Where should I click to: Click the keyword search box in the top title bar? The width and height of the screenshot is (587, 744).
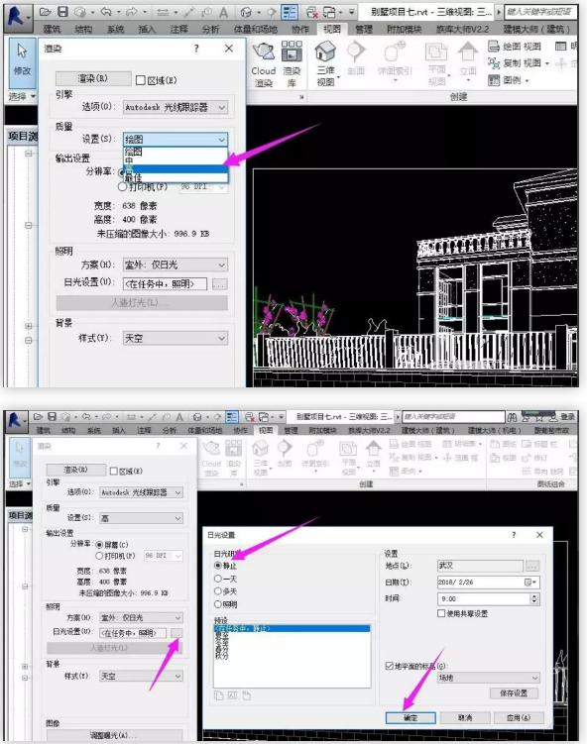click(540, 12)
